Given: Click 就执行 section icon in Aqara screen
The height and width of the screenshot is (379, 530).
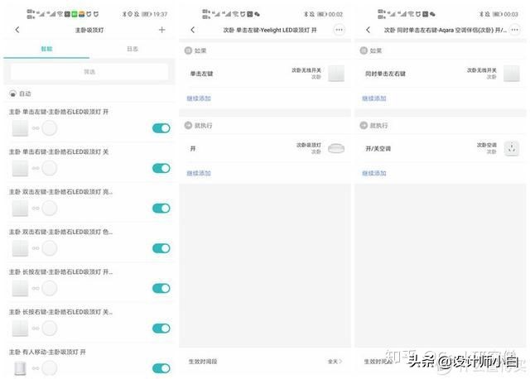Looking at the screenshot, I should tap(364, 125).
